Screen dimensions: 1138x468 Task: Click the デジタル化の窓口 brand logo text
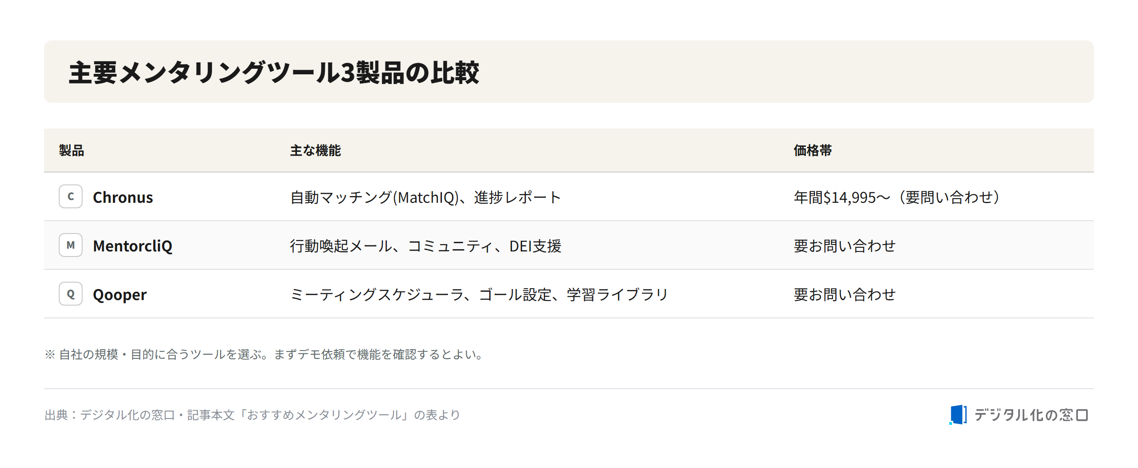point(1031,415)
